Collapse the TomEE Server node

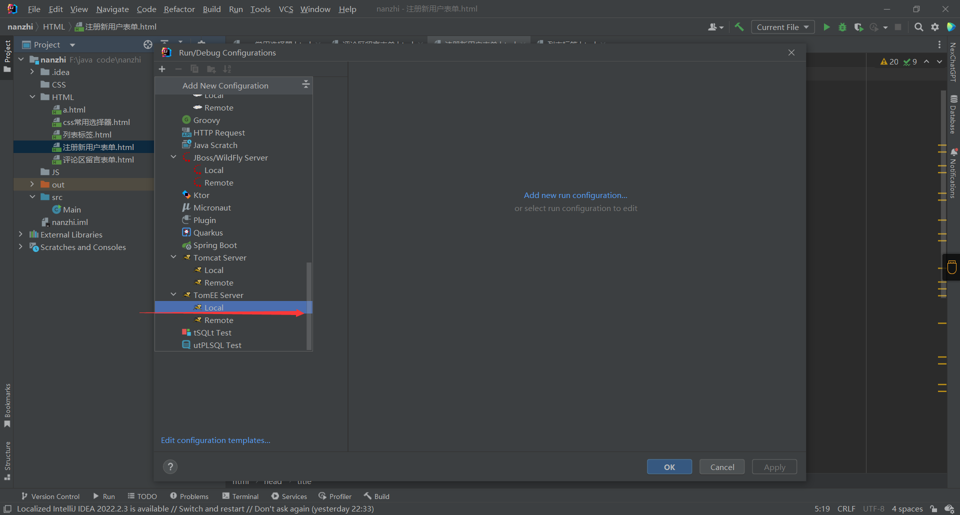pyautogui.click(x=173, y=294)
